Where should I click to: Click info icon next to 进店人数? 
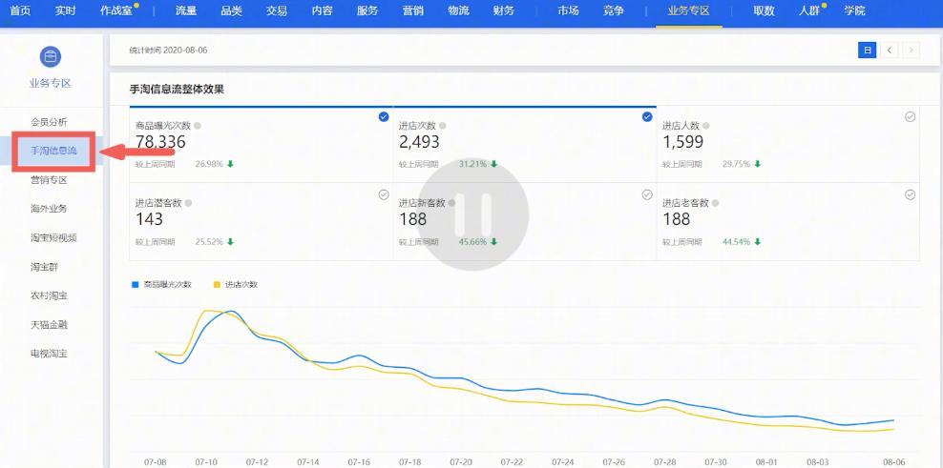tap(706, 126)
